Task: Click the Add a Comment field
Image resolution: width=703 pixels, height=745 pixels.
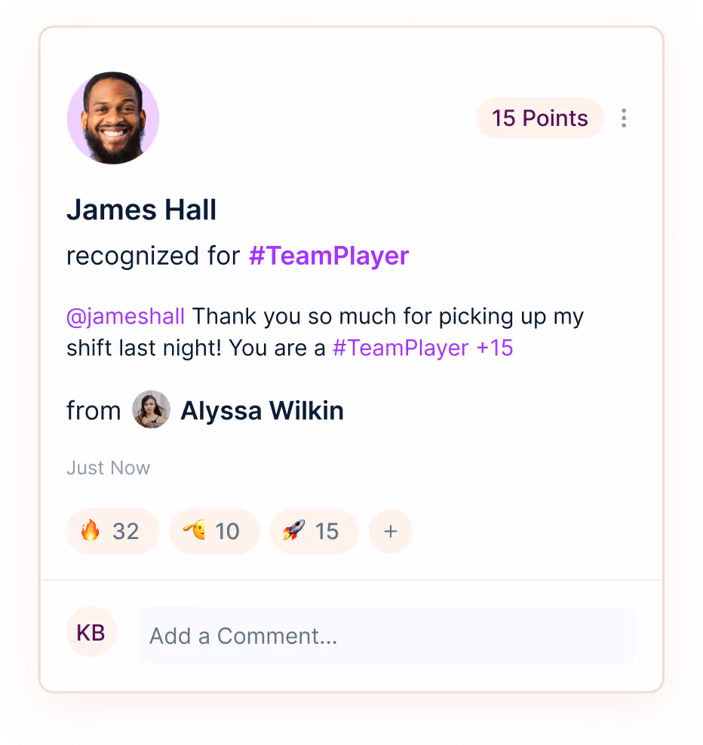Action: tap(386, 636)
